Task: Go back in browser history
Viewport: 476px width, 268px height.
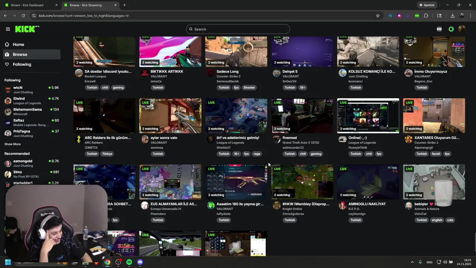Action: point(5,16)
